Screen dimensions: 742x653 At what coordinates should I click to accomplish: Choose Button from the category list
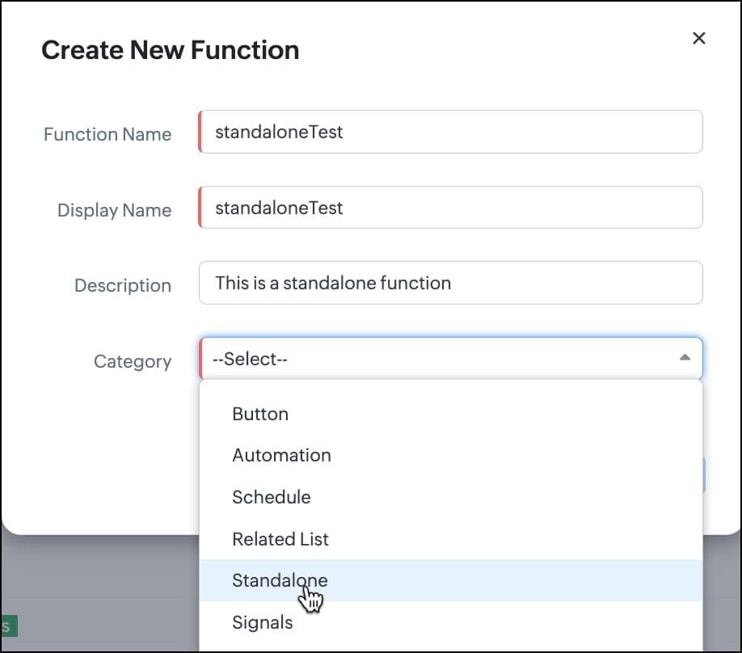[x=260, y=414]
